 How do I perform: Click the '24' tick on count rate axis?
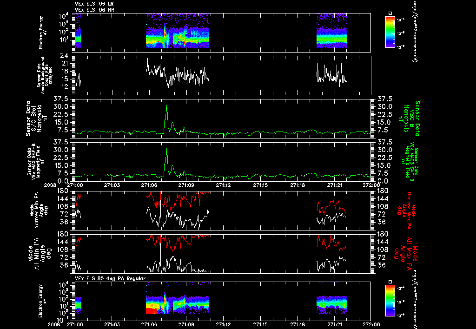pyautogui.click(x=64, y=56)
